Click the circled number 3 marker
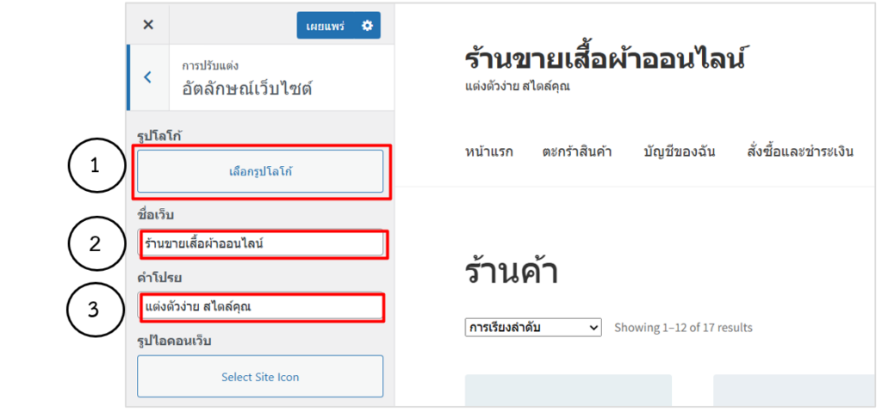 [96, 308]
